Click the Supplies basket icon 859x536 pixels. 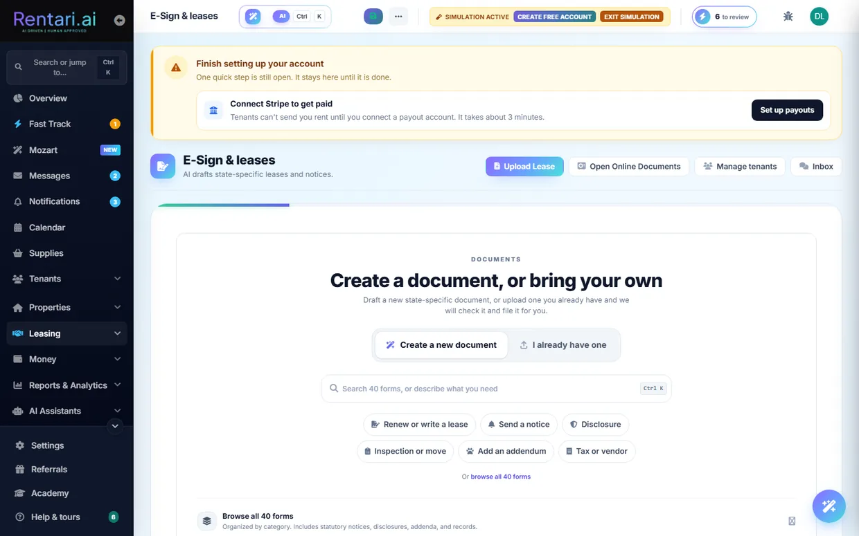pyautogui.click(x=18, y=253)
